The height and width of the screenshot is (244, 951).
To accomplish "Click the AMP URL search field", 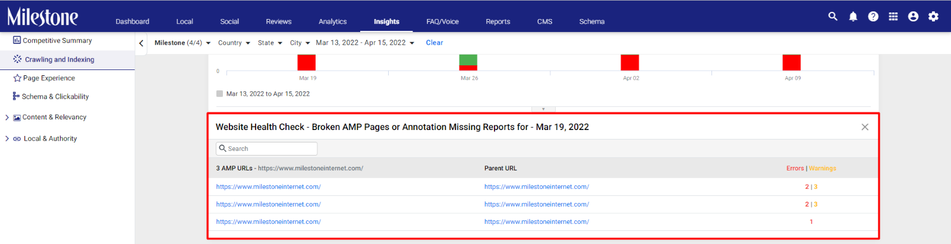I will tap(266, 148).
